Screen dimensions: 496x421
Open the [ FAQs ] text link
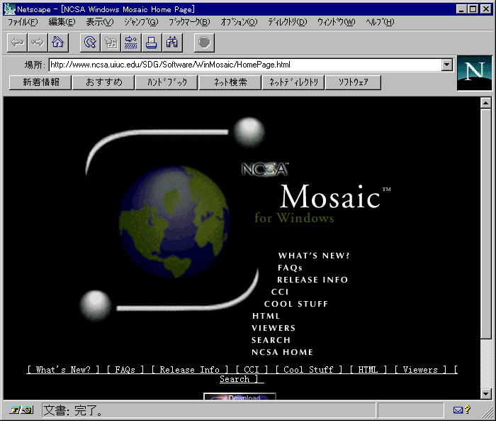click(125, 370)
